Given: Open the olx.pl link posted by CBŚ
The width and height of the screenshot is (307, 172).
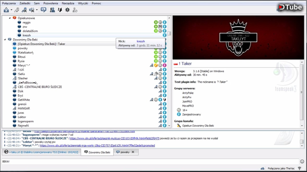Looking at the screenshot, I should coord(114,138).
